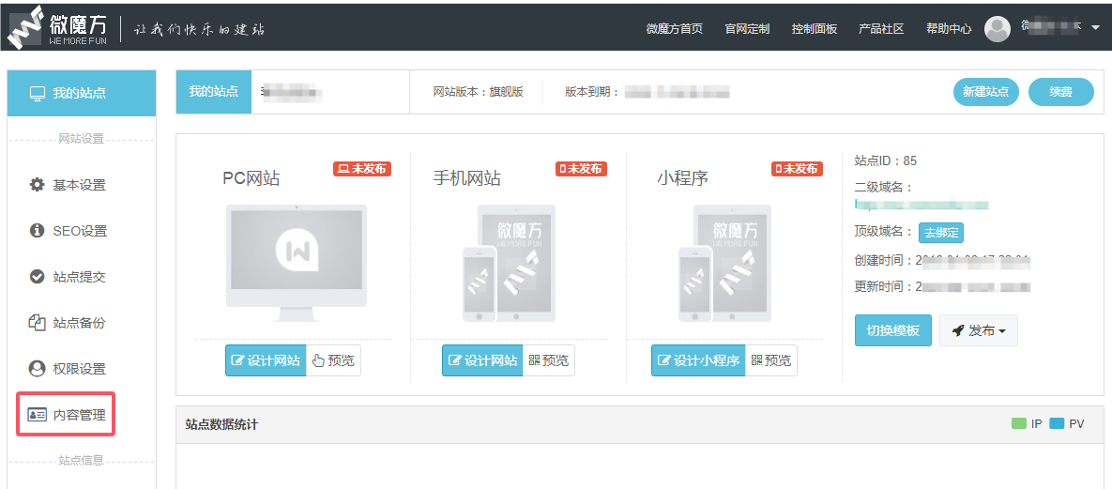Click the 手机网站 device thumbnail
Image resolution: width=1112 pixels, height=489 pixels.
[x=510, y=264]
